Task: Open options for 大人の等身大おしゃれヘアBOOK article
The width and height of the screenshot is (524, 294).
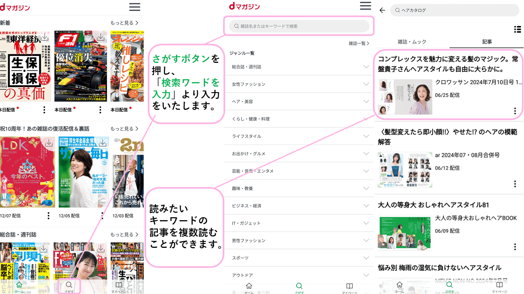Action: [x=515, y=247]
